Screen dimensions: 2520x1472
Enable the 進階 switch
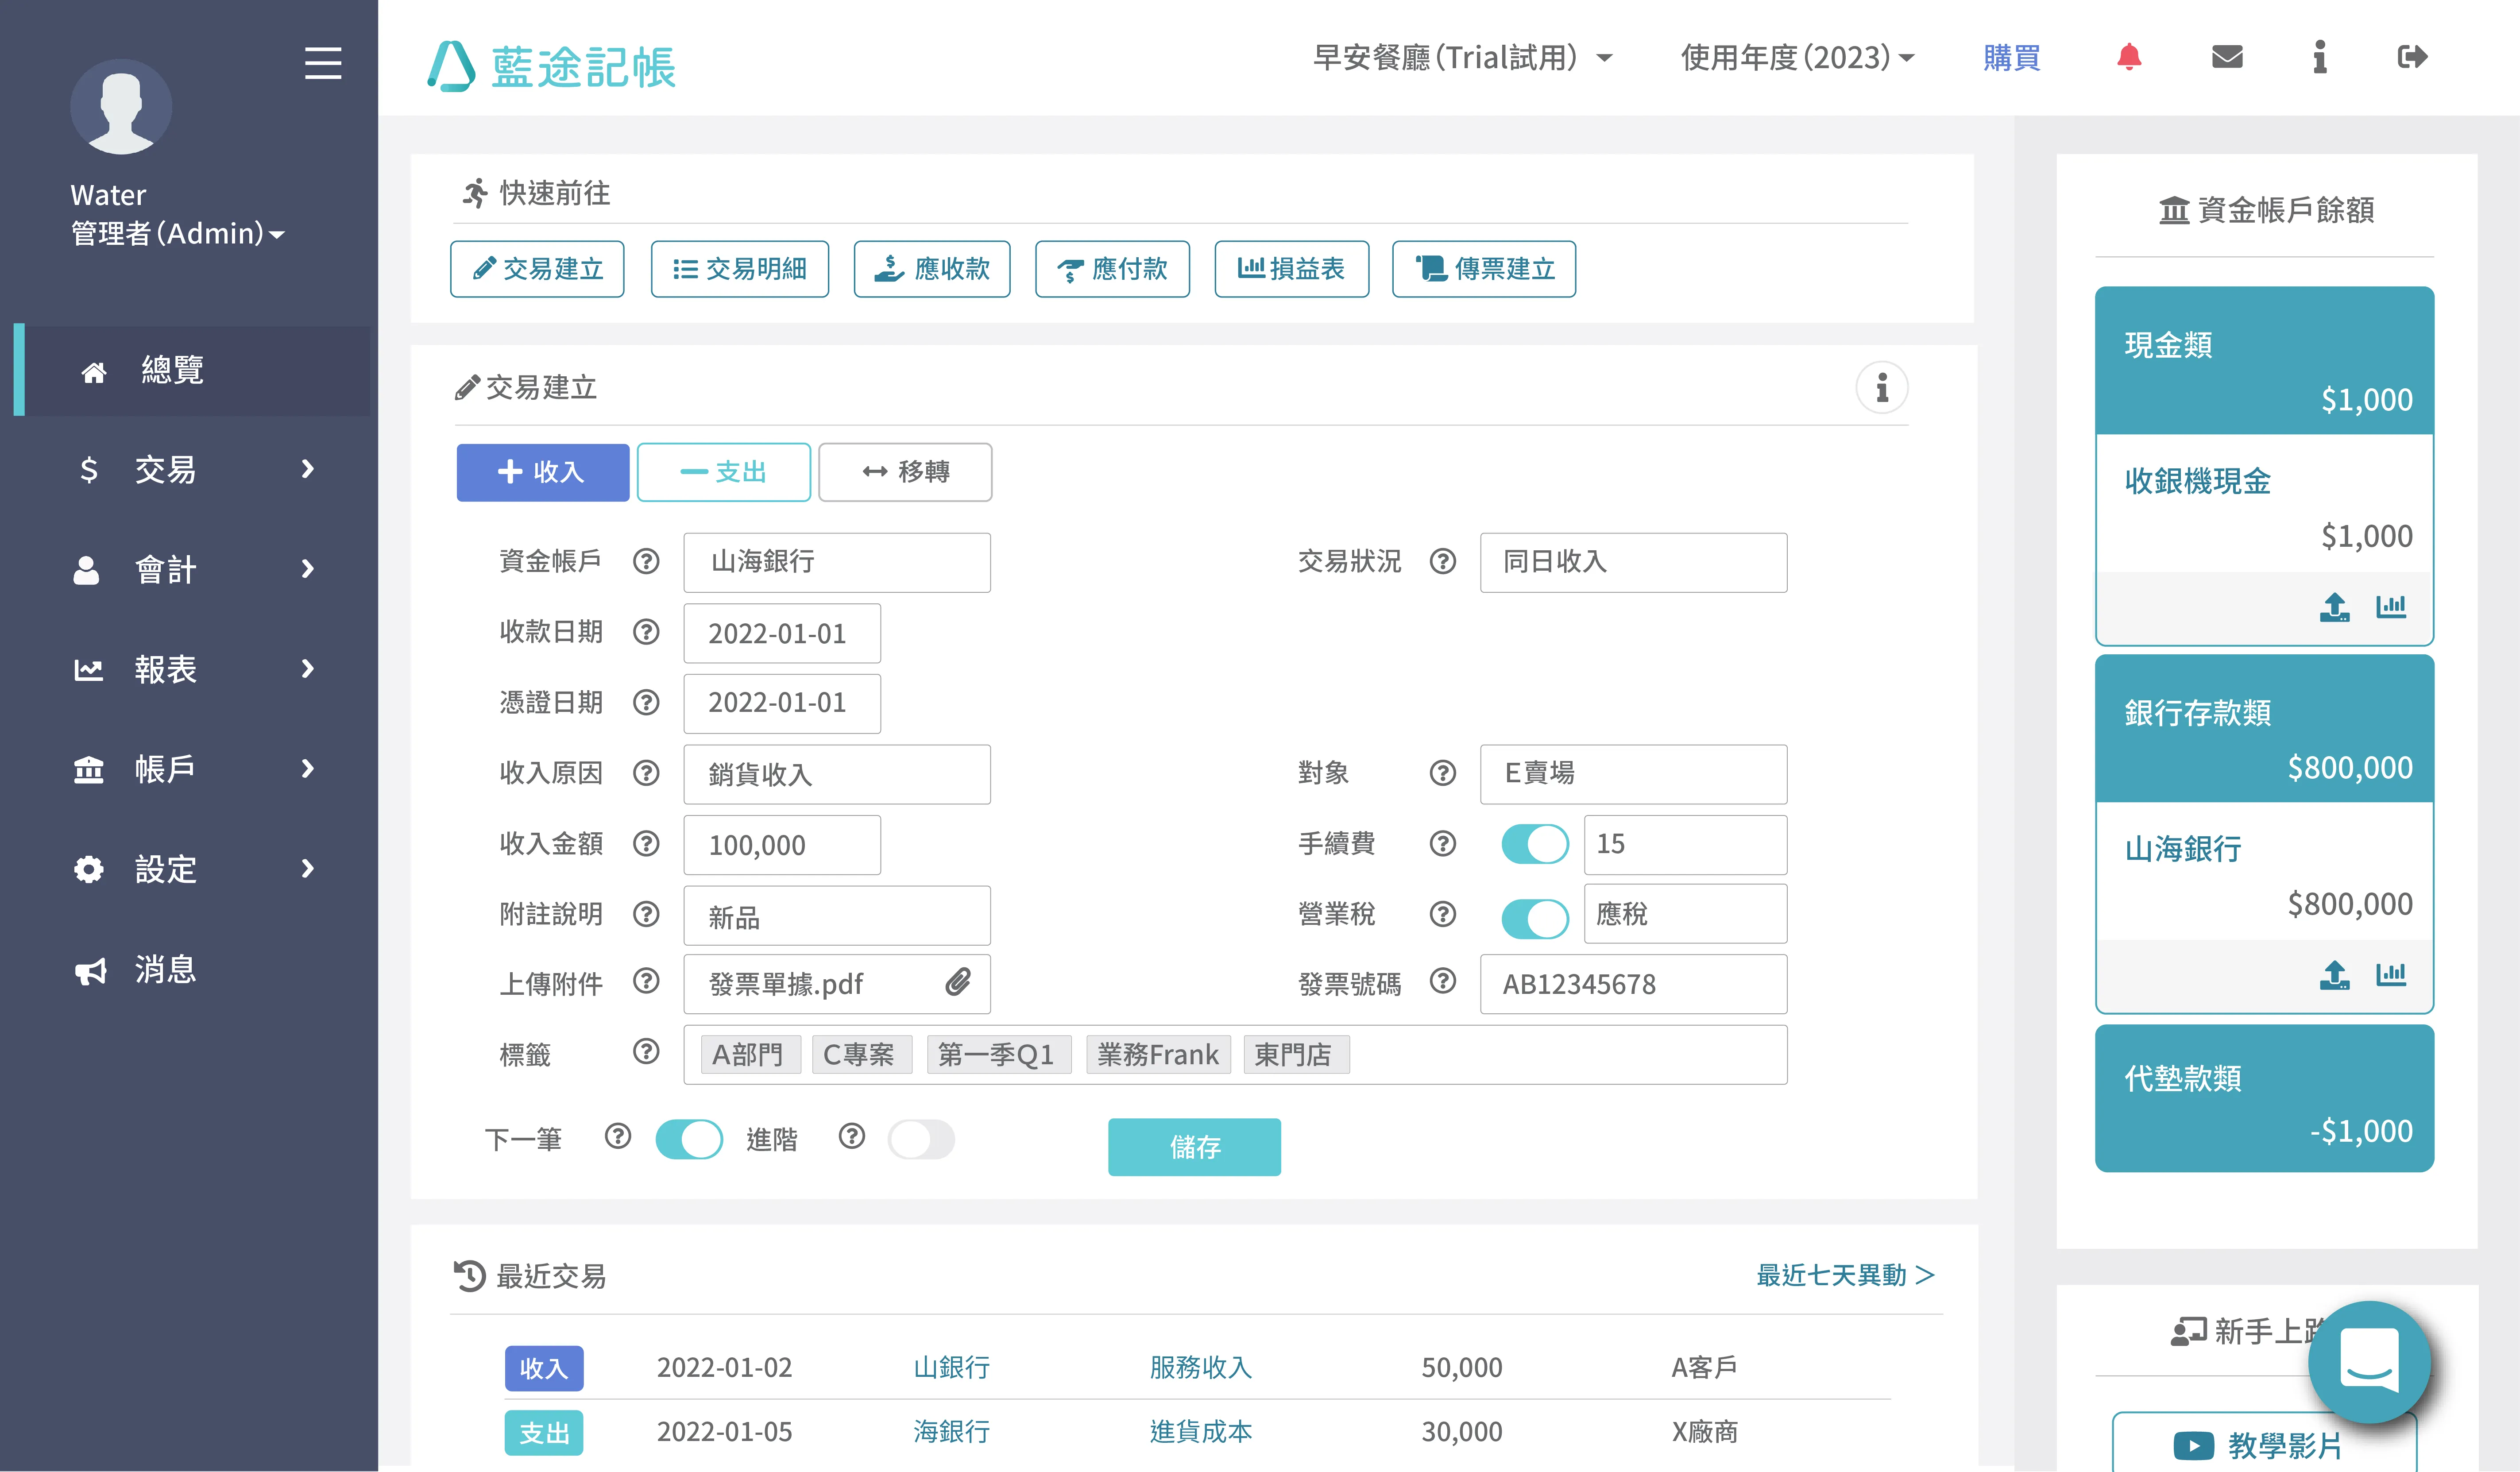coord(921,1139)
